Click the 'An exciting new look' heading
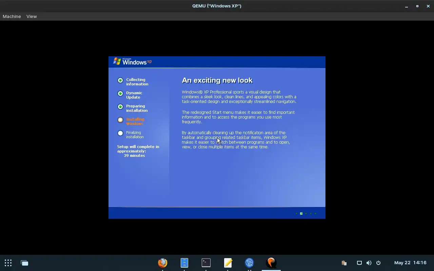Image resolution: width=434 pixels, height=271 pixels. point(217,80)
